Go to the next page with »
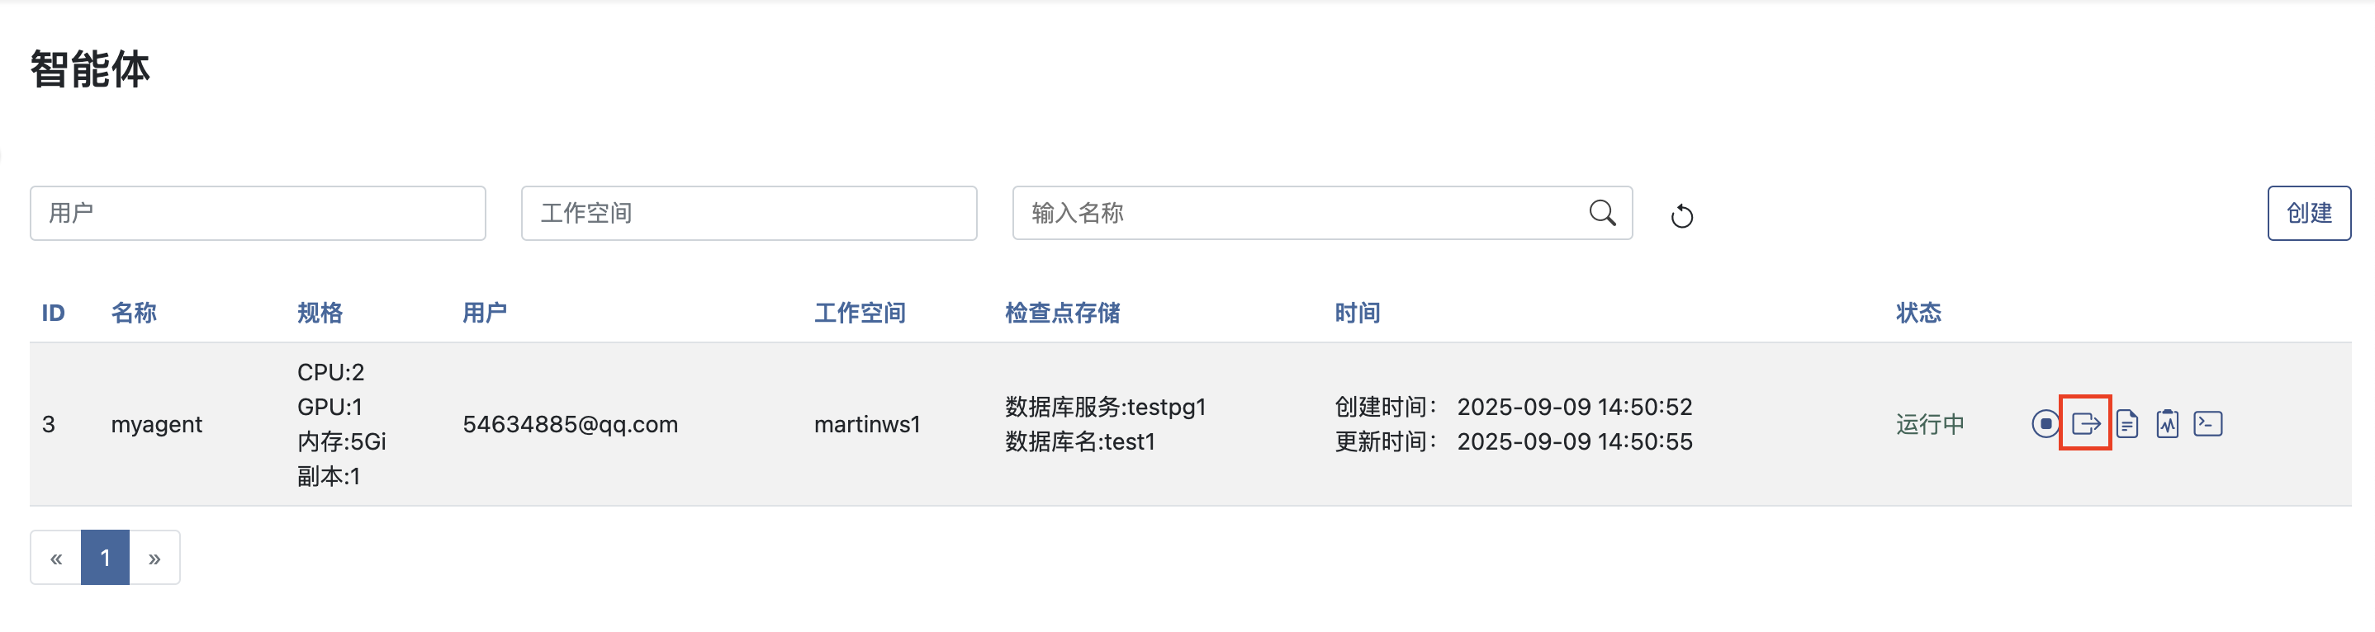 tap(155, 559)
